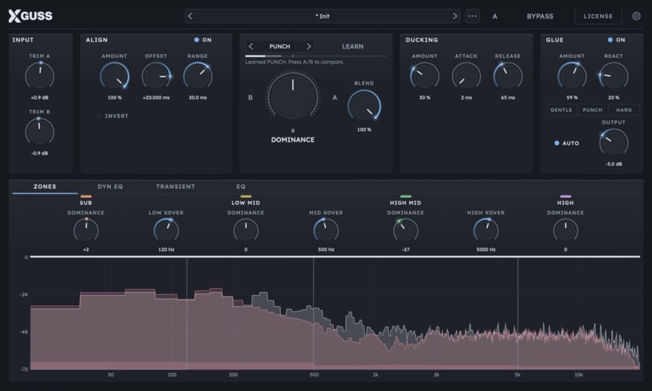Open the three-dots preset menu
This screenshot has width=652, height=391.
(x=472, y=16)
